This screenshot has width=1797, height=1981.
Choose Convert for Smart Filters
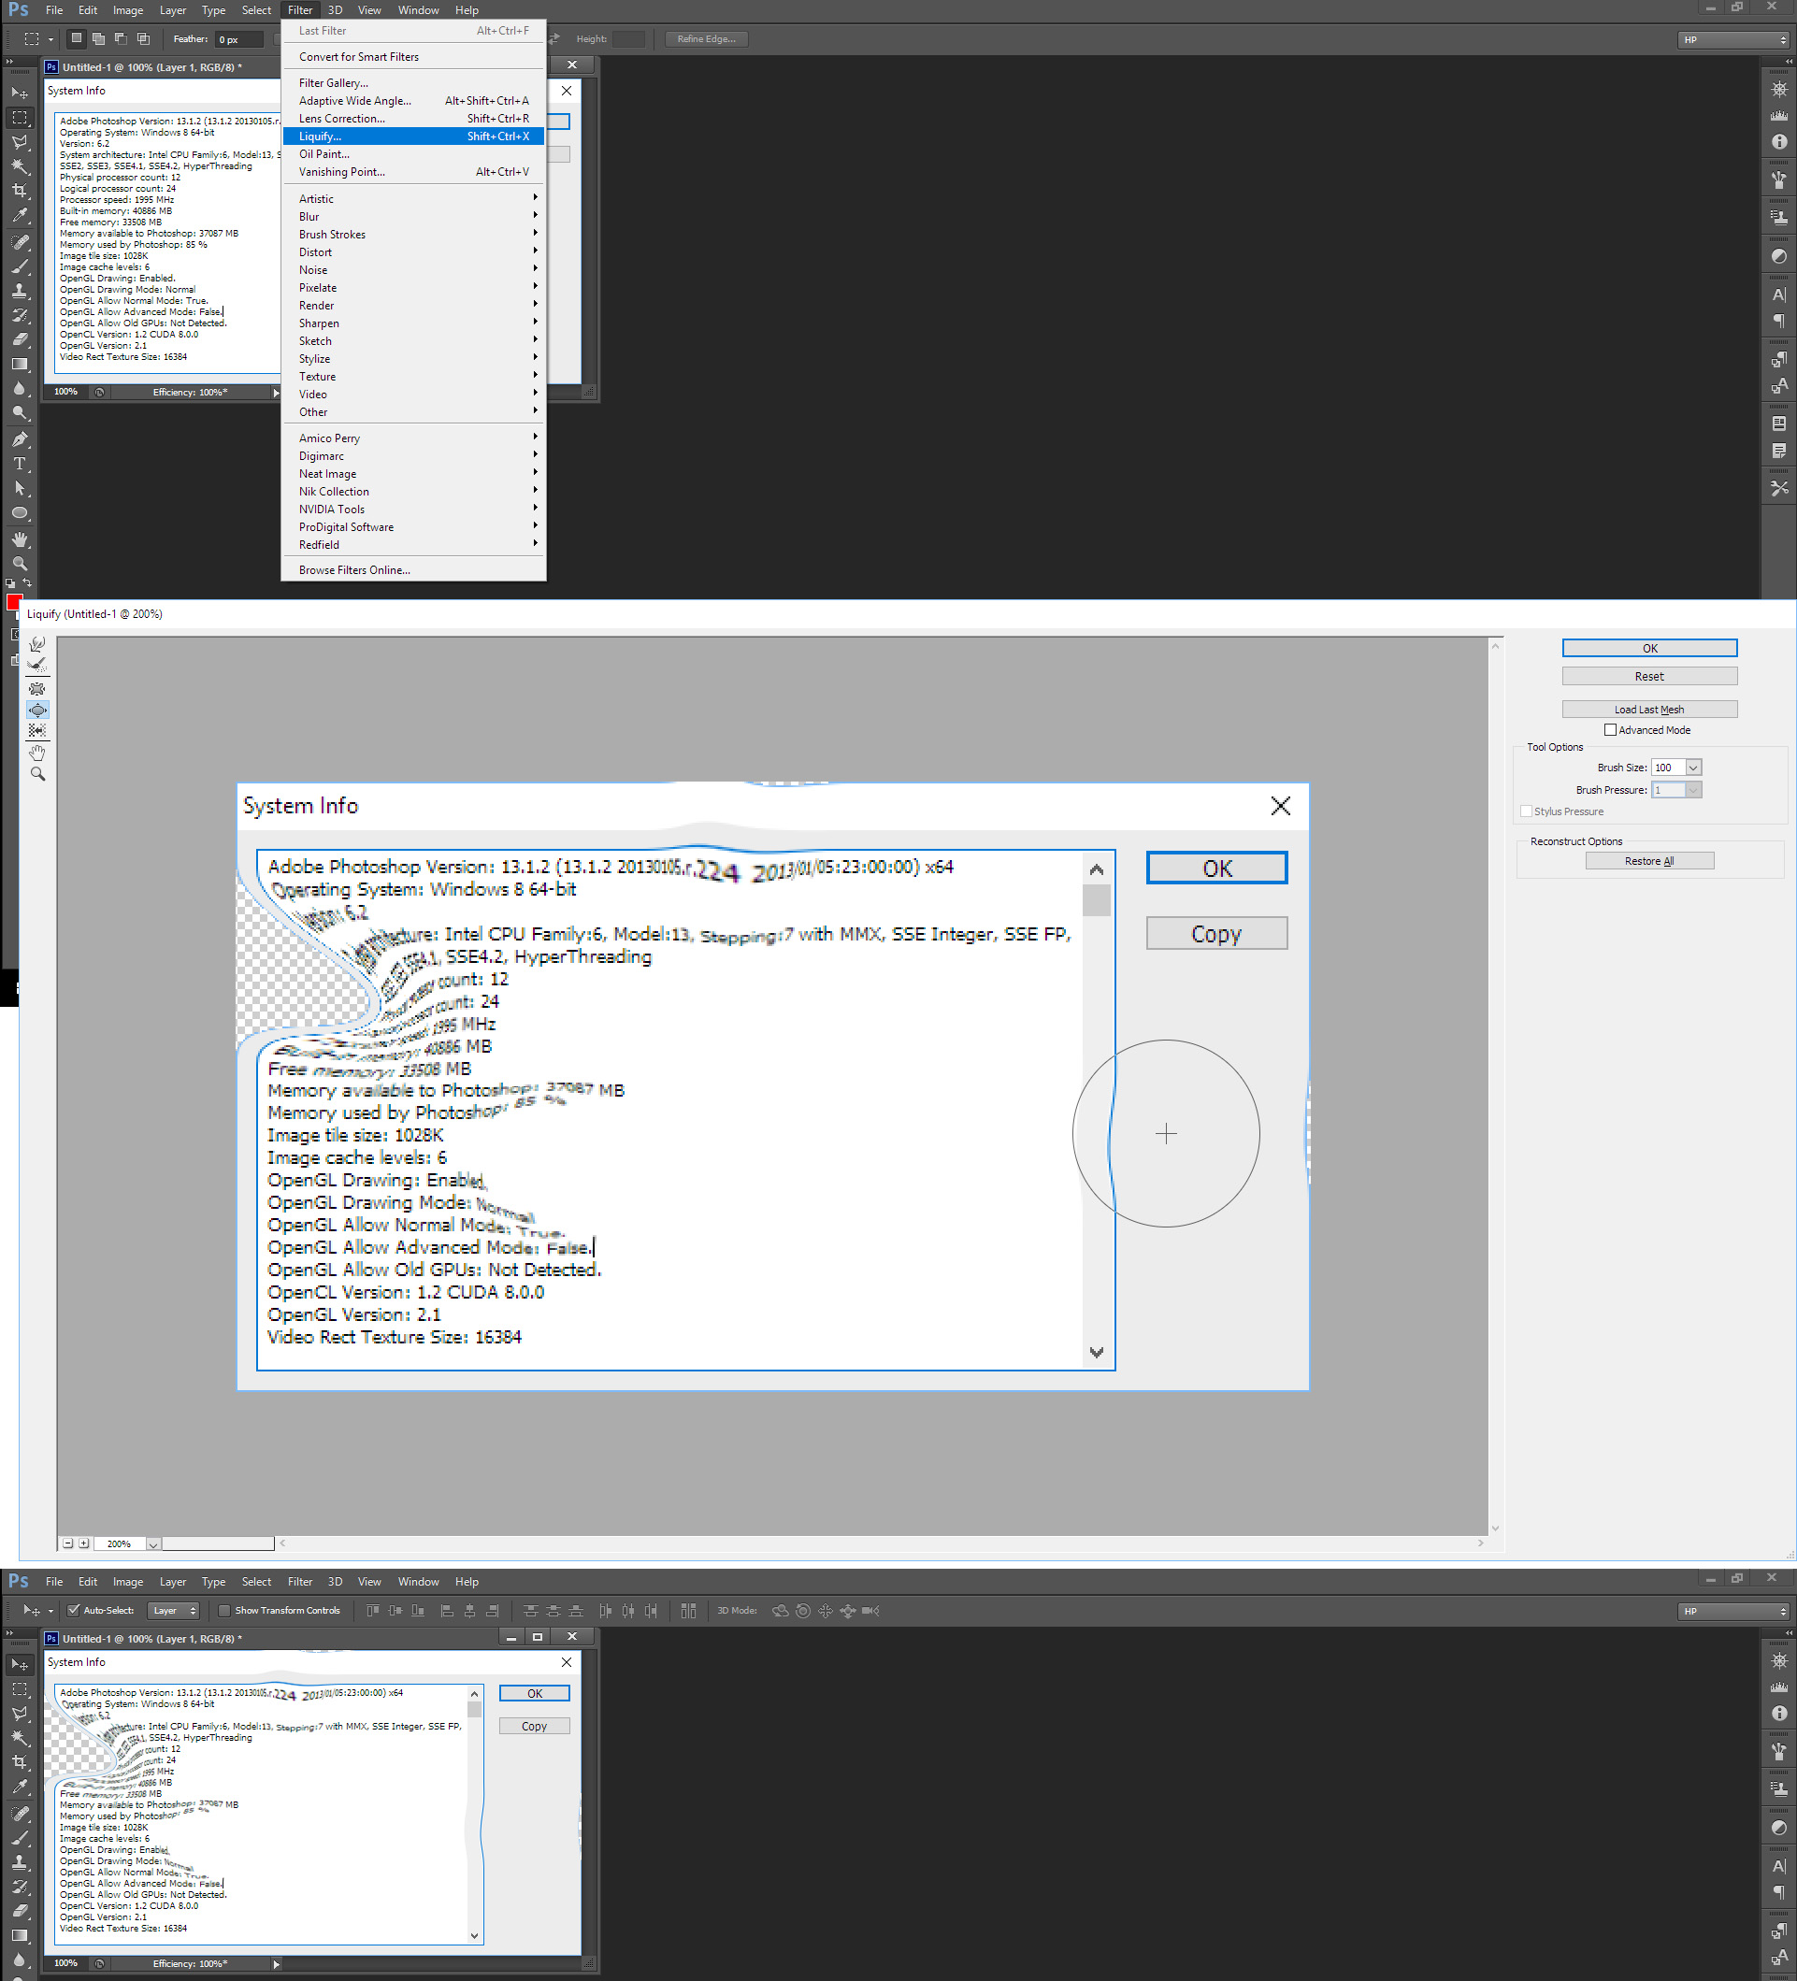coord(413,57)
